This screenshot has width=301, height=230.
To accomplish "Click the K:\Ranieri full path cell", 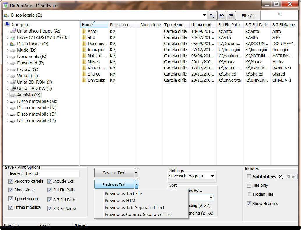I will coord(229,68).
